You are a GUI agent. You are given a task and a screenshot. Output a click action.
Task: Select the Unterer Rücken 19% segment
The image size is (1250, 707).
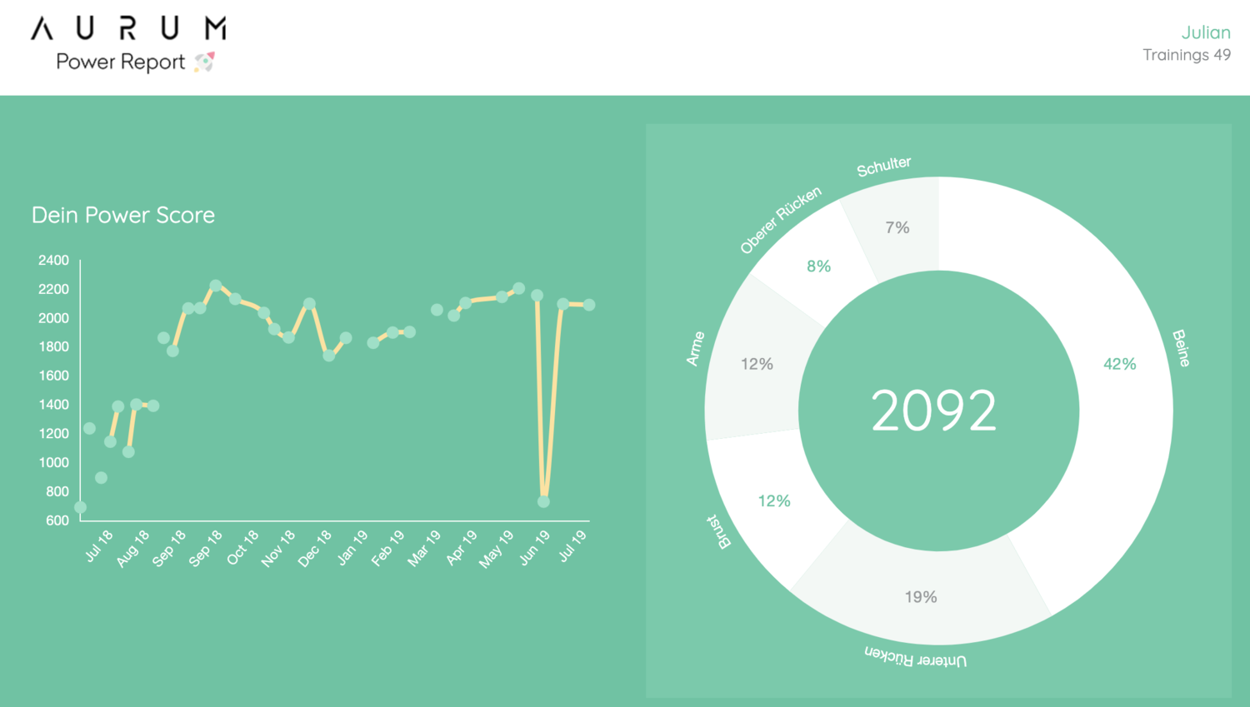pos(921,596)
